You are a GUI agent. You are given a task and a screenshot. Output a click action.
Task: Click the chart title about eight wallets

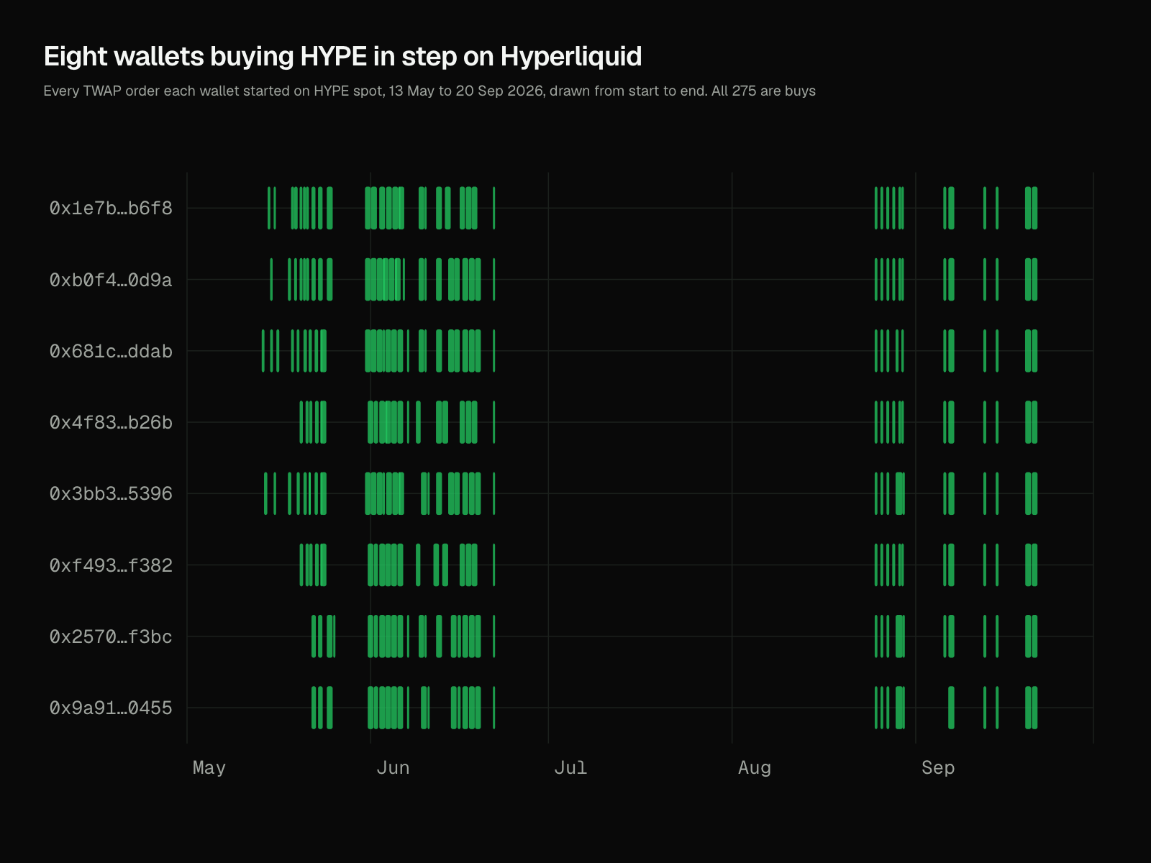[342, 56]
